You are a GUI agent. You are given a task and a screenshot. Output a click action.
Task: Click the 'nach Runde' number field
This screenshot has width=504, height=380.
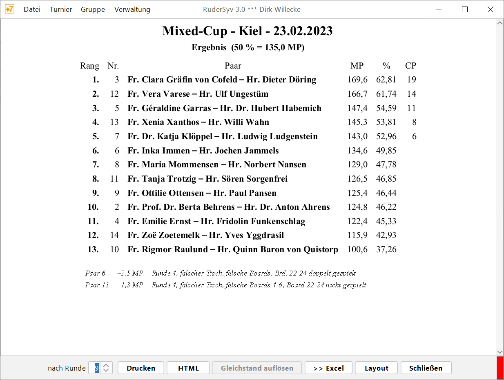(x=96, y=368)
